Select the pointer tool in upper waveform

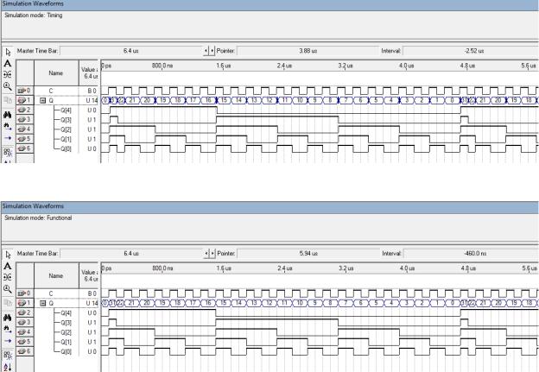click(8, 52)
